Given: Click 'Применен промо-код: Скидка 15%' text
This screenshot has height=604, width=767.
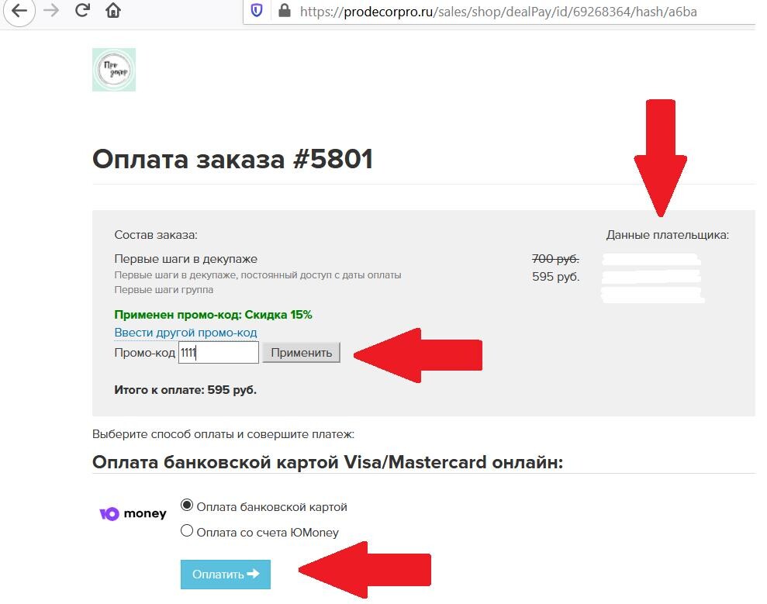Looking at the screenshot, I should (x=213, y=315).
